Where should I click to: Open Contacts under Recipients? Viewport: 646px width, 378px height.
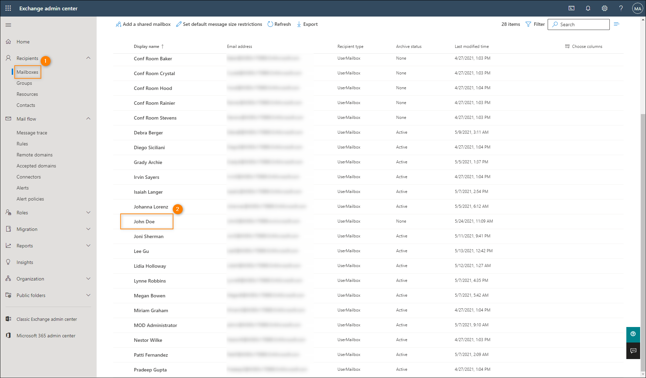[x=26, y=105]
